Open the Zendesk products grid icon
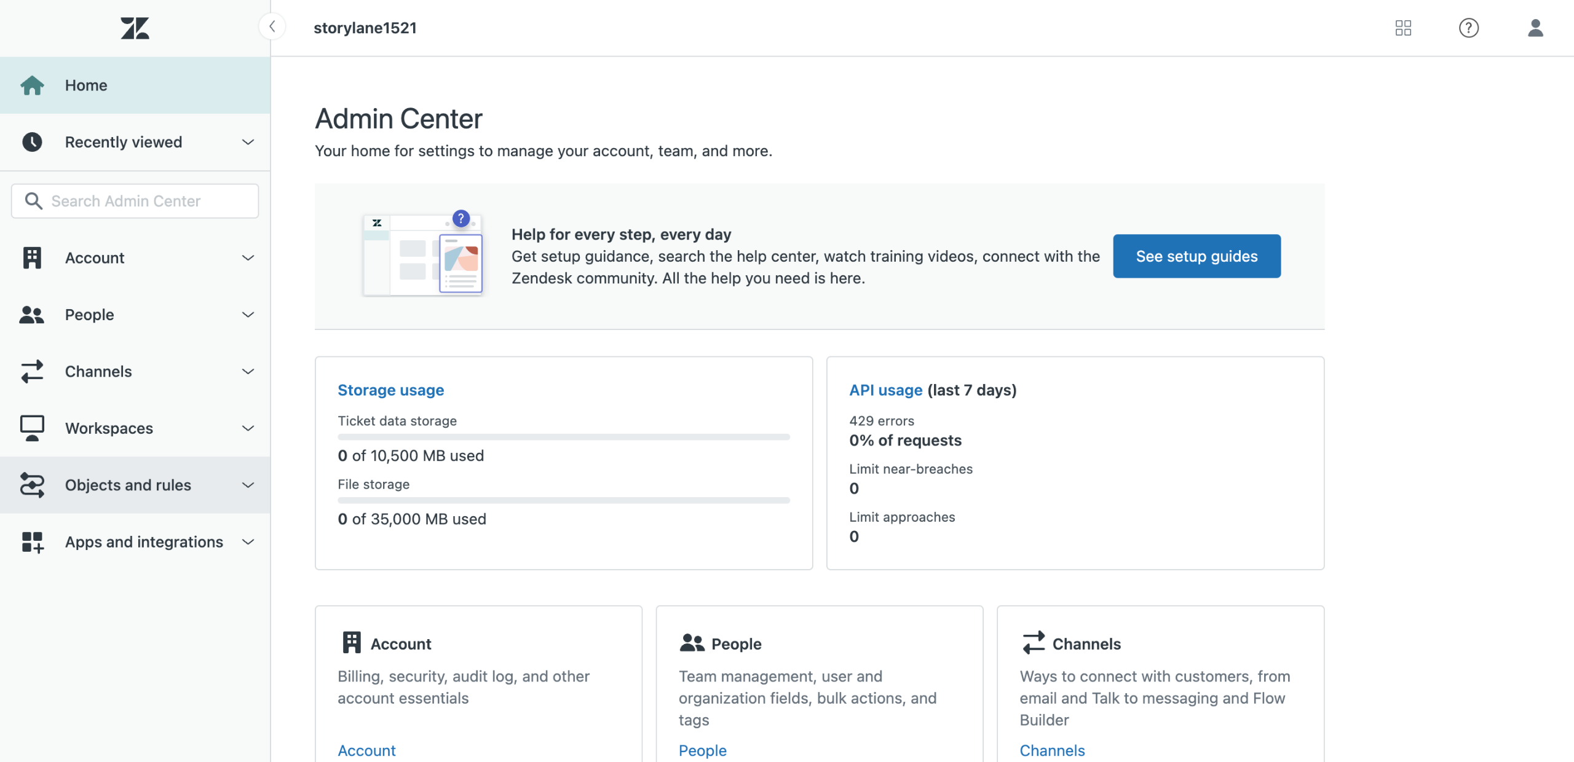This screenshot has height=762, width=1574. [x=1403, y=28]
